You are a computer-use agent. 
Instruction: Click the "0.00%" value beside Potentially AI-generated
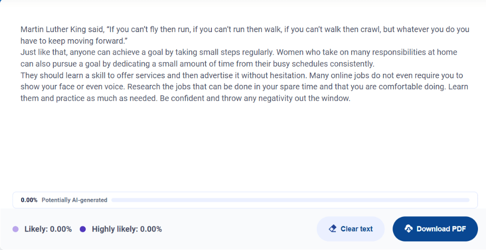(29, 200)
